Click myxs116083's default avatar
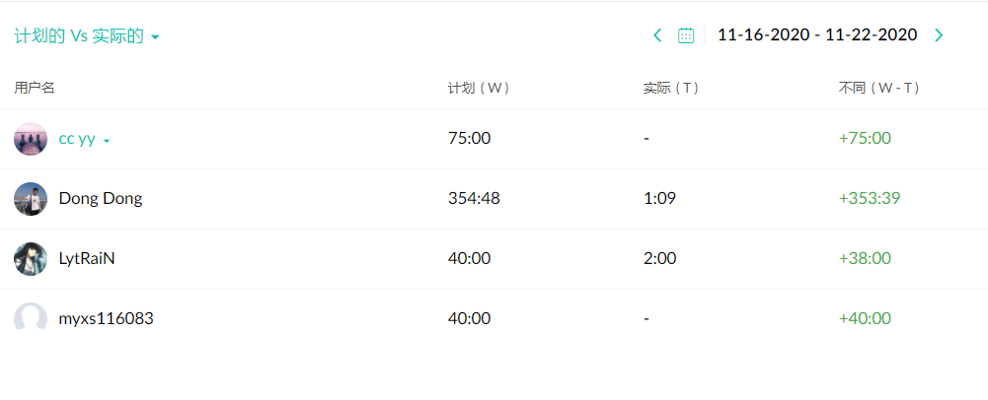 31,318
